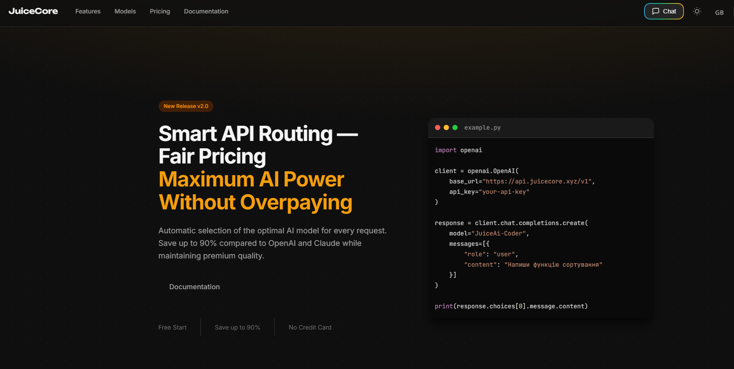The width and height of the screenshot is (734, 369).
Task: Click the Free Start label
Action: (x=173, y=327)
